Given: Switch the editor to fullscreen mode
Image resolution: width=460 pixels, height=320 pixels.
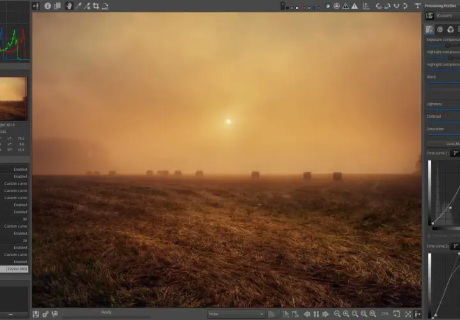Looking at the screenshot, I should click(408, 314).
